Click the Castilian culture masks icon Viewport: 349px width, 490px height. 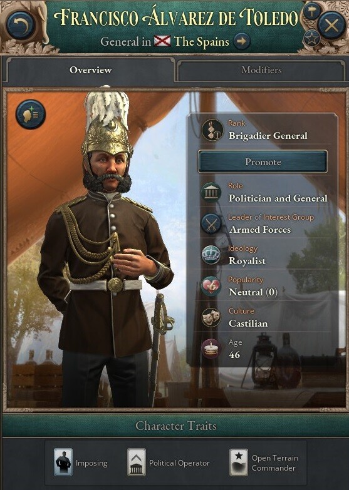212,317
